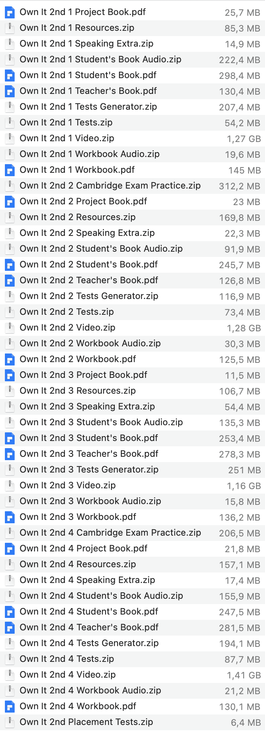The width and height of the screenshot is (265, 734).
Task: Select Own It 2nd 4 Tests.zip file
Action: [x=132, y=659]
